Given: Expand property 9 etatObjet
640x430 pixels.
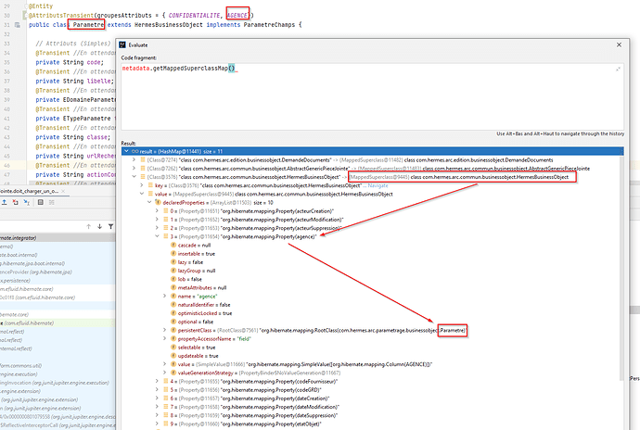Looking at the screenshot, I should [157, 424].
